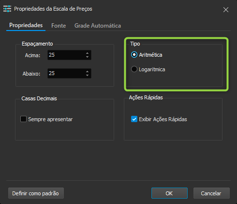Select the Propriedades tab
This screenshot has width=237, height=204.
tap(26, 25)
